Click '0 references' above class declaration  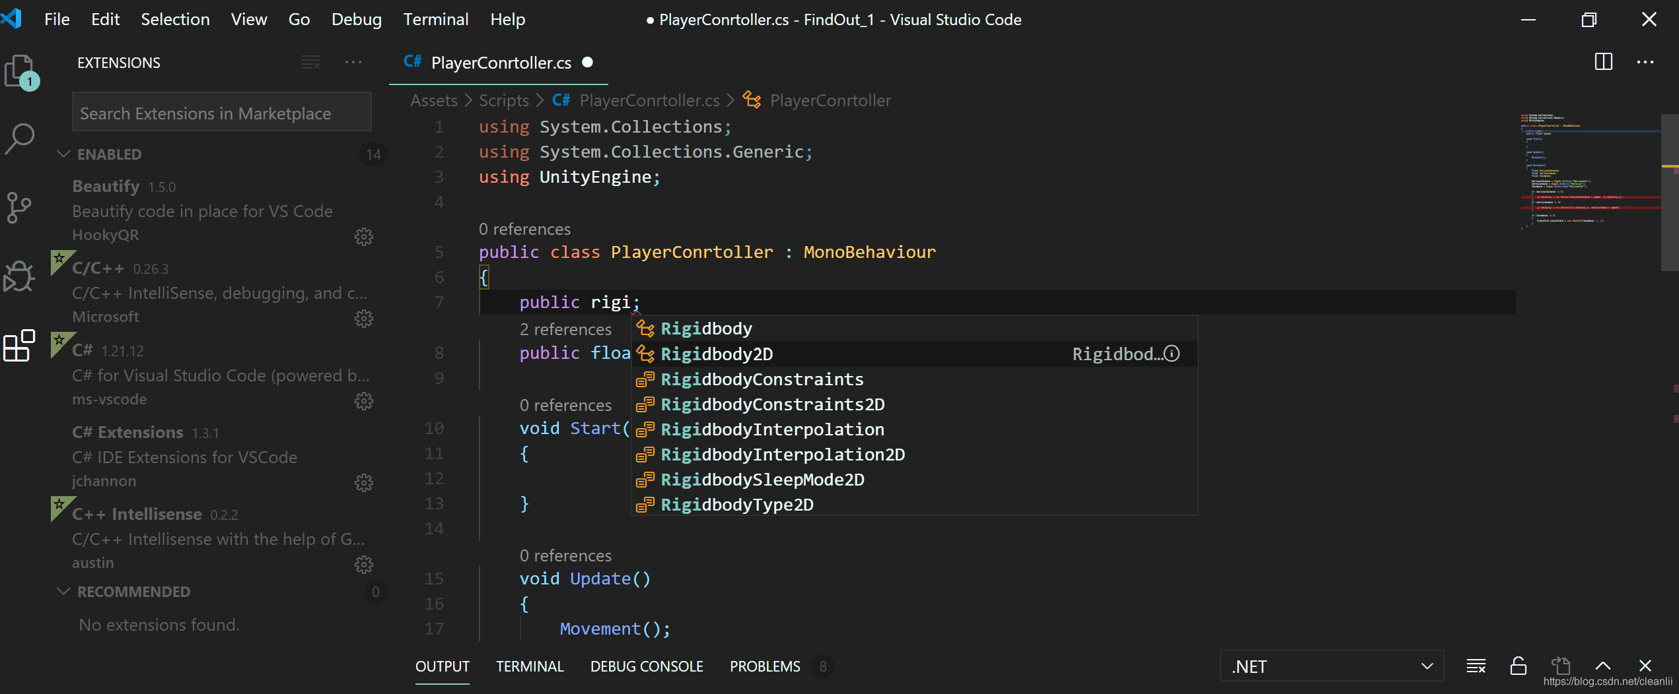524,229
